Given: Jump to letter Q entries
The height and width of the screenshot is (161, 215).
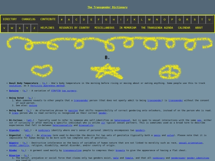Looking at the screenshot, I should pyautogui.click(x=180, y=19).
